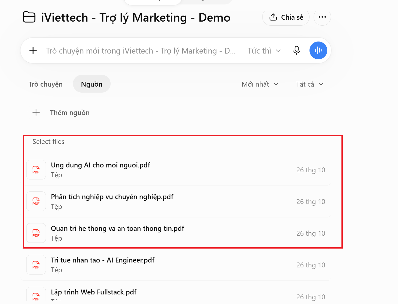Share the project with Chia sẻ button

pos(286,17)
